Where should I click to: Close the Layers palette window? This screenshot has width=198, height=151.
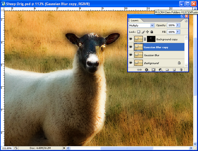coord(186,16)
